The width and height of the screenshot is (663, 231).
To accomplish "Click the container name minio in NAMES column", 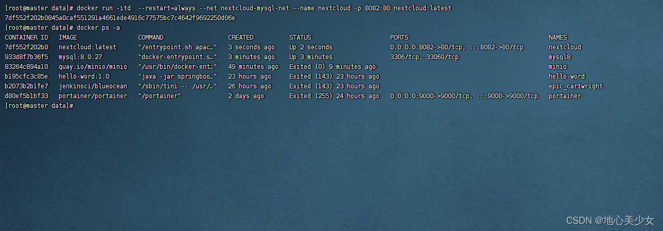I will (x=558, y=67).
